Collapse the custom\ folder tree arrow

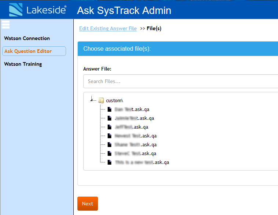91,100
